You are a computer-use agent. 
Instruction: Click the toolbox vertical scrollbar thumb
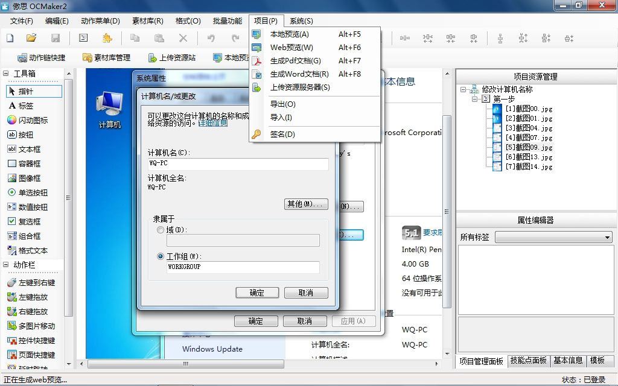coord(69,198)
